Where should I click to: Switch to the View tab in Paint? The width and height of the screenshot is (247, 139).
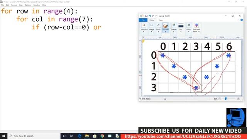pos(161,20)
